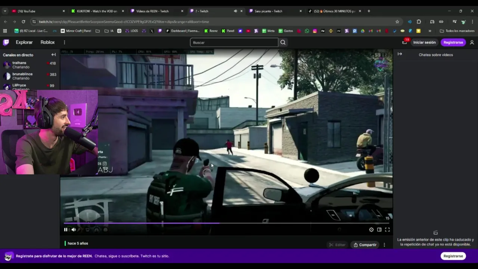The image size is (478, 269).
Task: Open the IA bookmarks folder
Action: (x=109, y=31)
